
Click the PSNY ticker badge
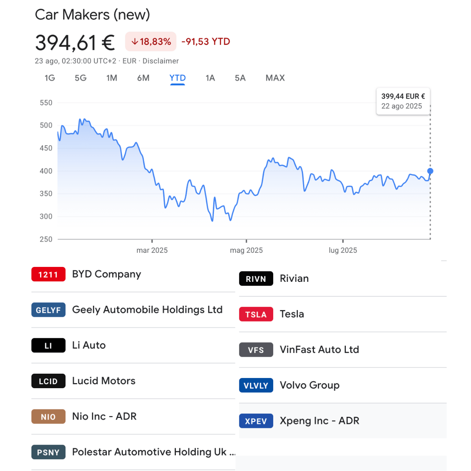[48, 452]
